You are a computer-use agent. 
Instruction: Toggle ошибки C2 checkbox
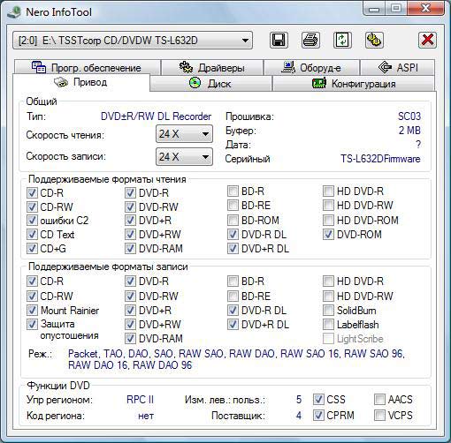[x=32, y=221]
